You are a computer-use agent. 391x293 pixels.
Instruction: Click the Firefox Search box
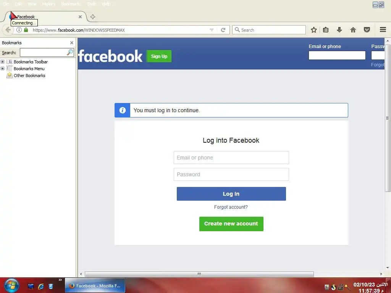pos(269,30)
